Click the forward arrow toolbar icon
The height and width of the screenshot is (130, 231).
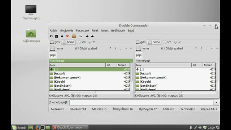[x=92, y=36]
